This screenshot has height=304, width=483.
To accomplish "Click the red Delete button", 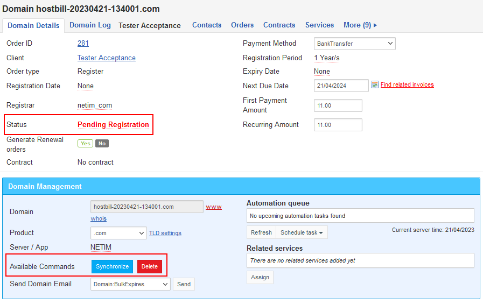I will click(149, 266).
